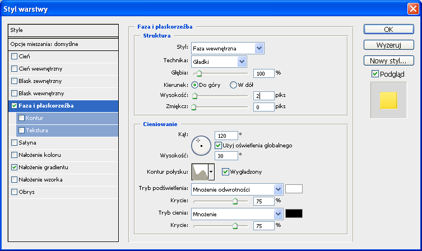Click the Głębia value input field
422x251 pixels.
[x=263, y=73]
